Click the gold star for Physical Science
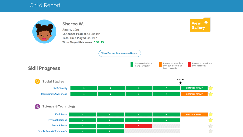The image size is (243, 137). point(211,120)
